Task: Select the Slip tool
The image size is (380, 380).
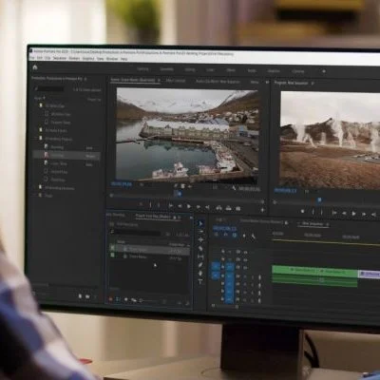Action: [x=200, y=256]
